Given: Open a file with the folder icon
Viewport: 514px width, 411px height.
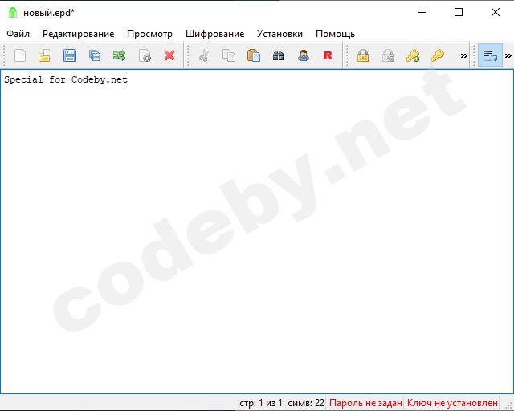Looking at the screenshot, I should (x=45, y=55).
